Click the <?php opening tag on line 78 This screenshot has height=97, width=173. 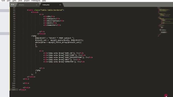coord(34,36)
